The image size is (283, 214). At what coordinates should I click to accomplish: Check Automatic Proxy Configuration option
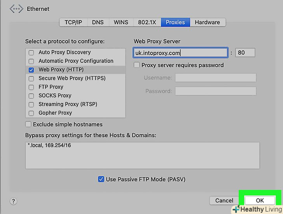pyautogui.click(x=31, y=61)
